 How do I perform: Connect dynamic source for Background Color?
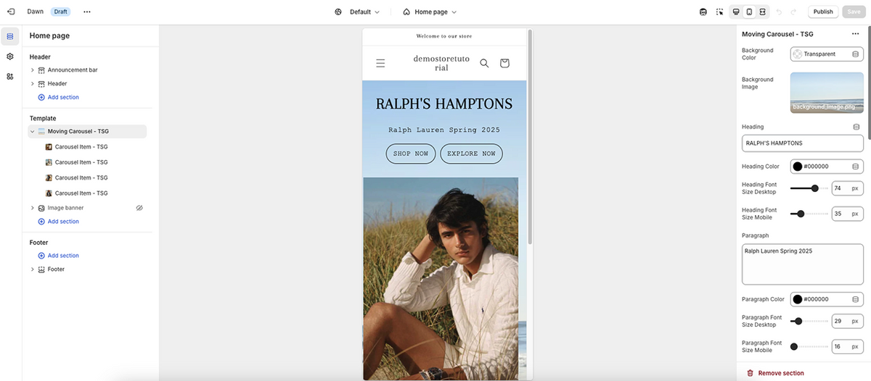tap(855, 54)
